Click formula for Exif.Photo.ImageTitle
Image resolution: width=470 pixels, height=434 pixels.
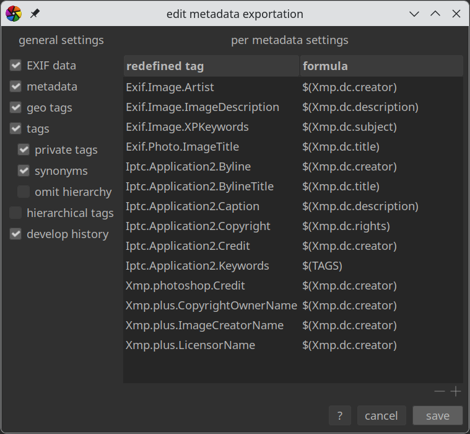[x=341, y=147]
